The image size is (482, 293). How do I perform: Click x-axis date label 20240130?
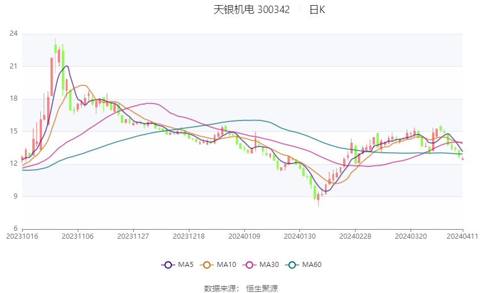click(299, 236)
